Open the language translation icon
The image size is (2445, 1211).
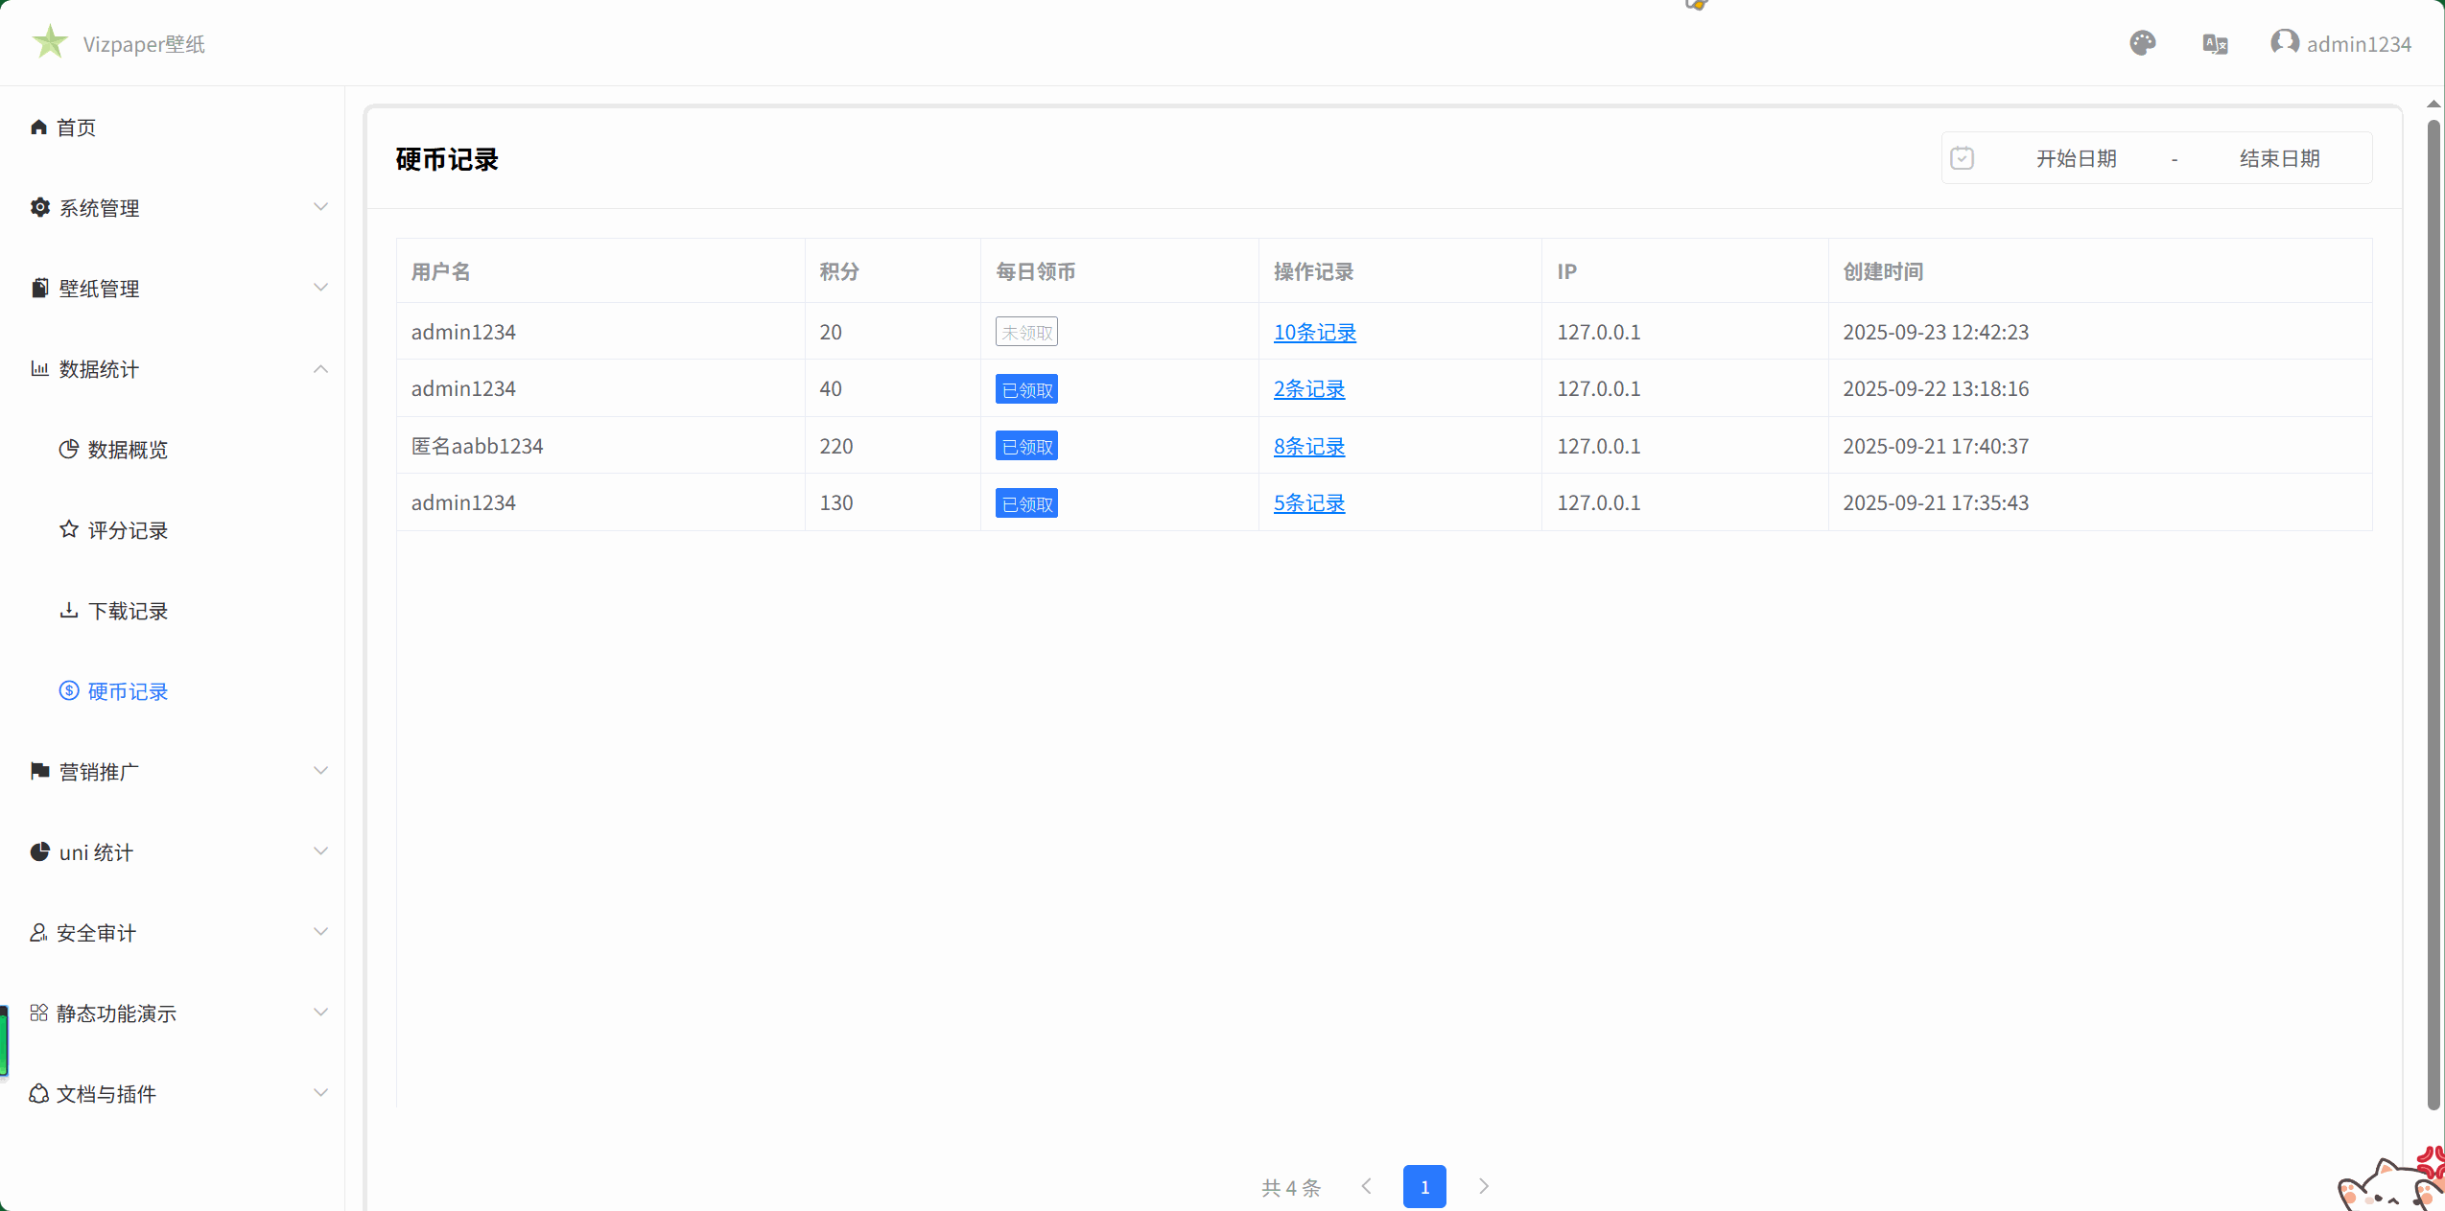(x=2215, y=44)
